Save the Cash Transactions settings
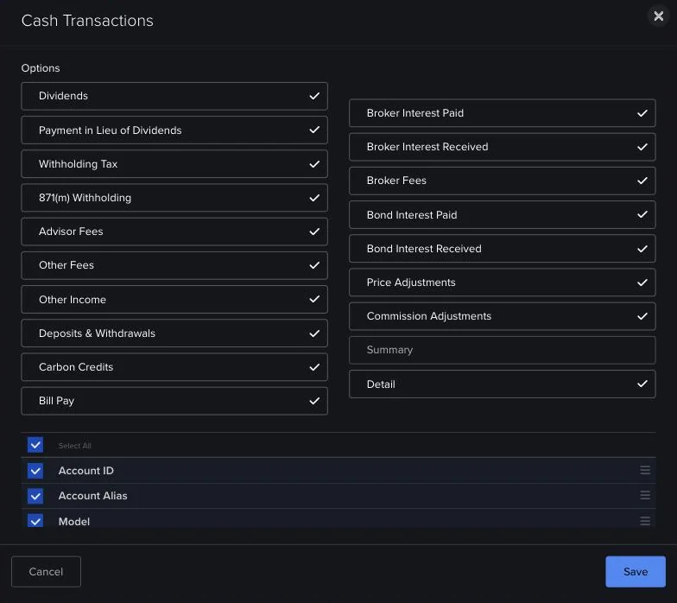677x603 pixels. pyautogui.click(x=636, y=572)
